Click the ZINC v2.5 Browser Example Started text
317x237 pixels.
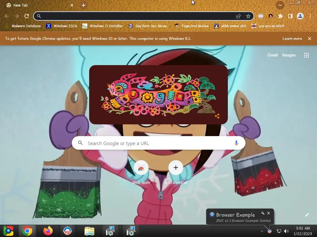coord(243,221)
